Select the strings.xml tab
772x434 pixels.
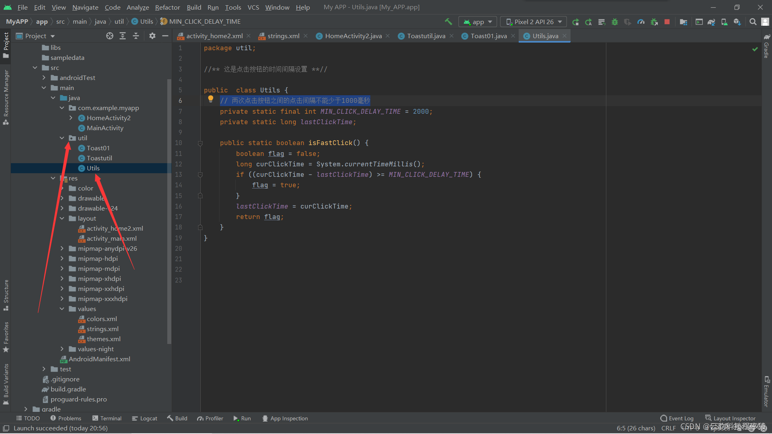(x=283, y=35)
